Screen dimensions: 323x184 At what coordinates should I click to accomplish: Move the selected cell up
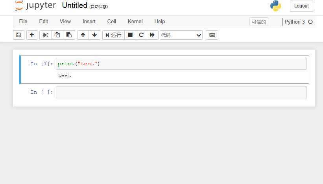click(x=83, y=35)
